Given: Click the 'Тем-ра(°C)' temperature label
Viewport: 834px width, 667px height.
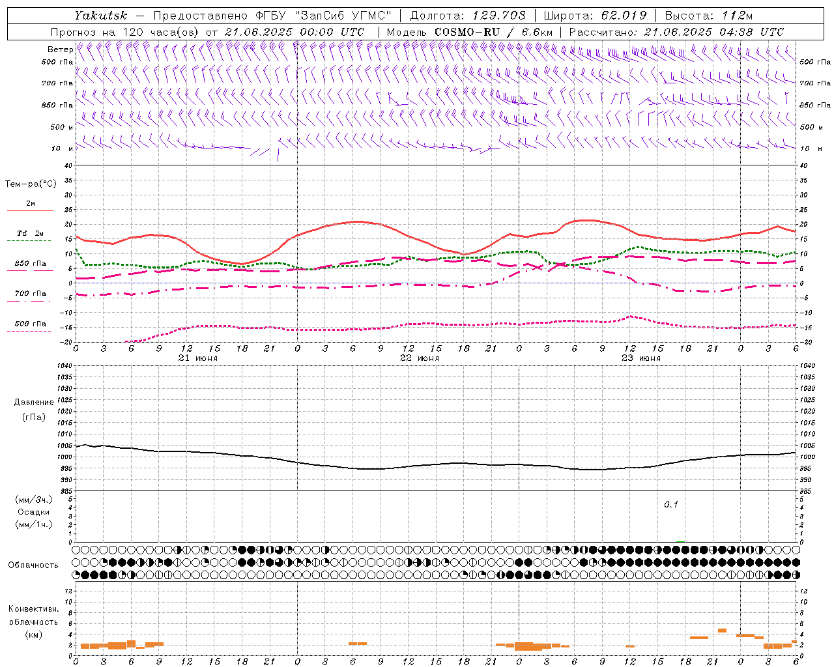Looking at the screenshot, I should pyautogui.click(x=31, y=184).
